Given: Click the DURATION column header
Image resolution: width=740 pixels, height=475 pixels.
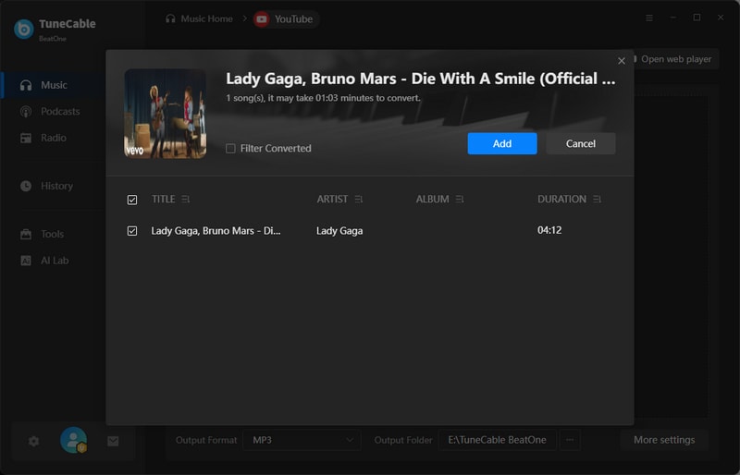Looking at the screenshot, I should (561, 200).
